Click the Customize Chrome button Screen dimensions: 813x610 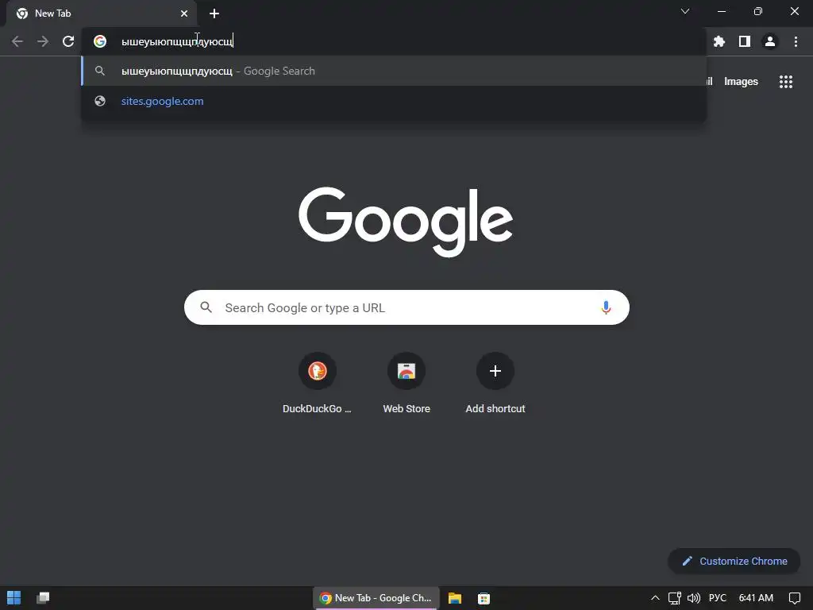(x=734, y=562)
